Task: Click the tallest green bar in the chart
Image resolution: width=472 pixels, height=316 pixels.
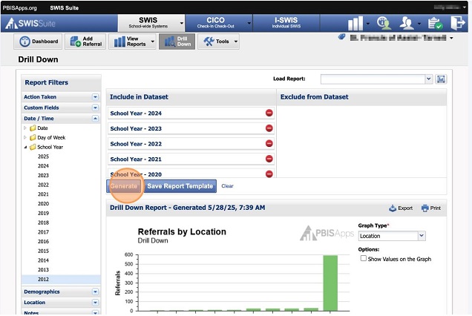Action: pyautogui.click(x=330, y=283)
